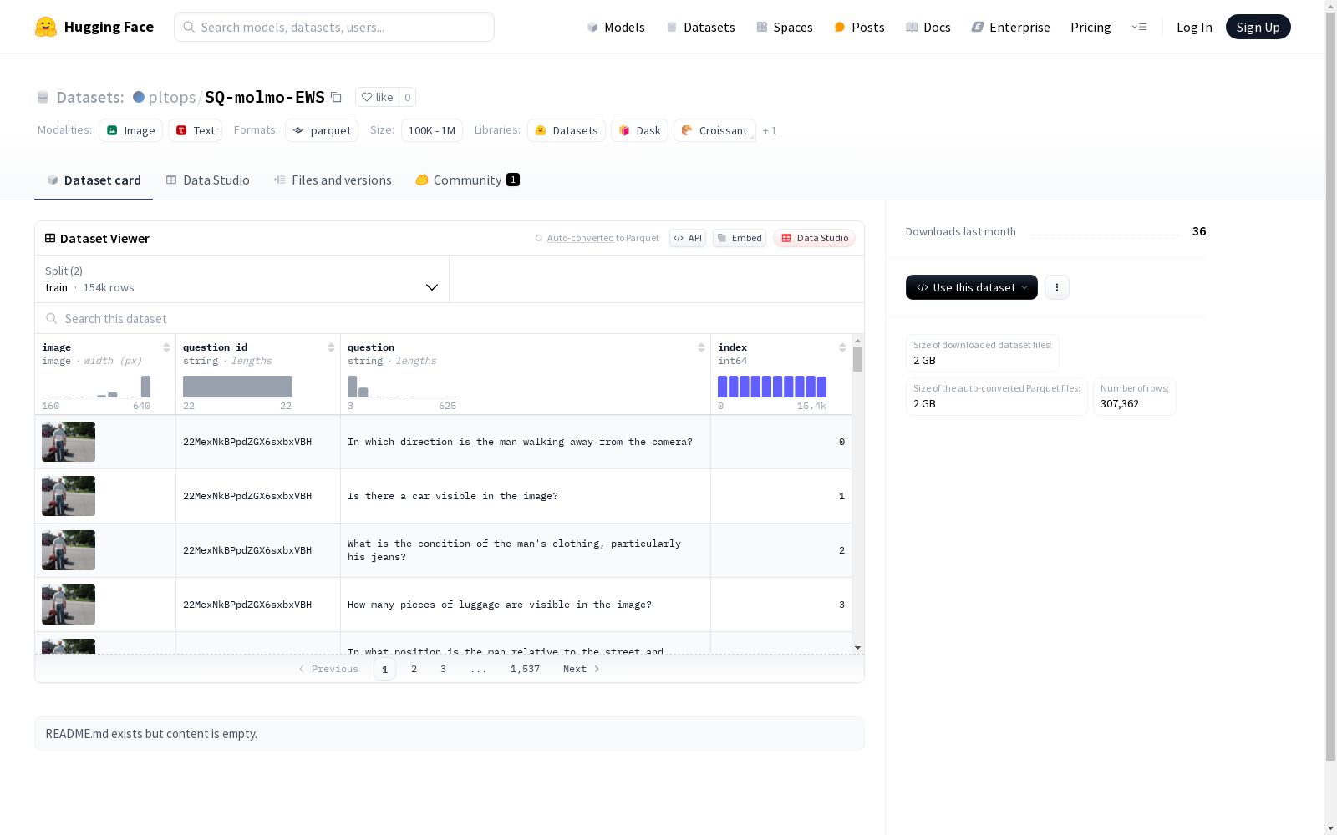Open Datasets in the top navigation
1337x835 pixels.
point(700,27)
